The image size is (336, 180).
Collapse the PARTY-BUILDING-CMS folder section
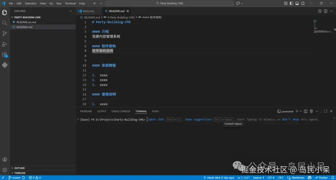43,17
